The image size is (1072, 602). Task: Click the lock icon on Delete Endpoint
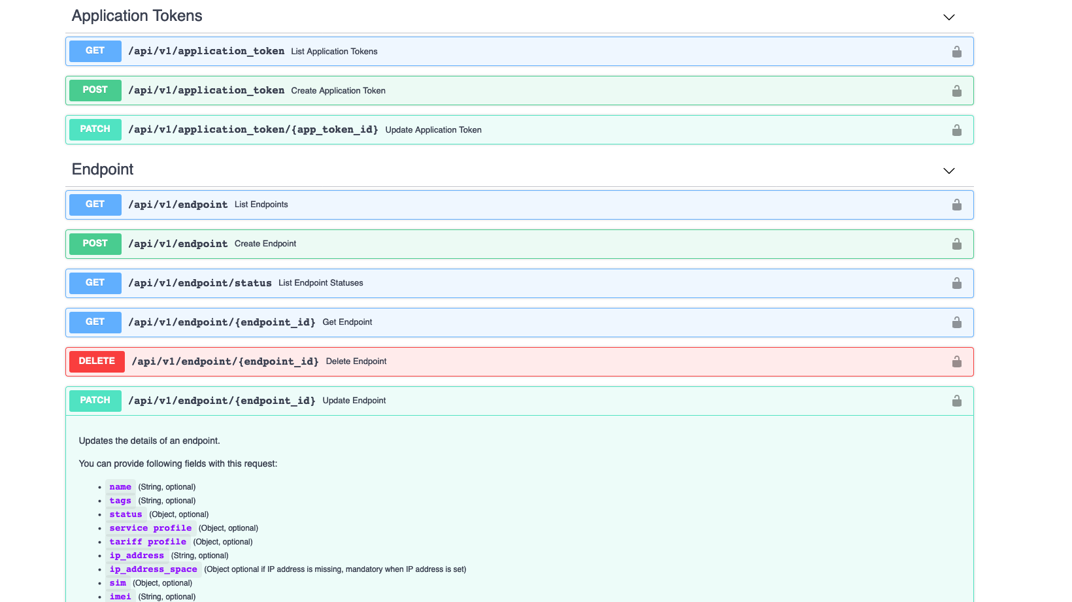[957, 361]
